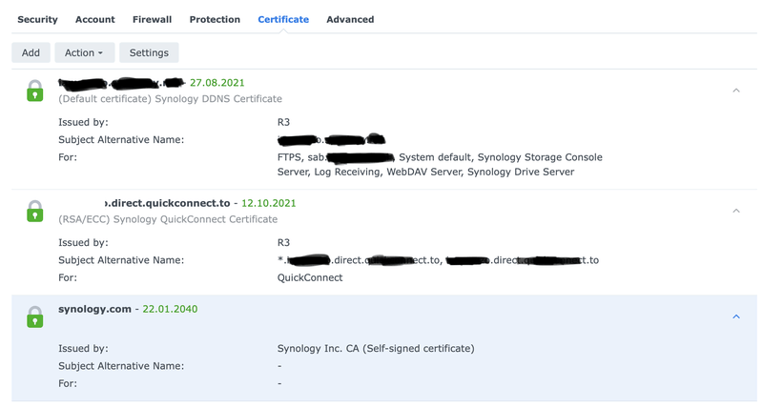Select the Protection tab
Image resolution: width=763 pixels, height=408 pixels.
coord(215,19)
